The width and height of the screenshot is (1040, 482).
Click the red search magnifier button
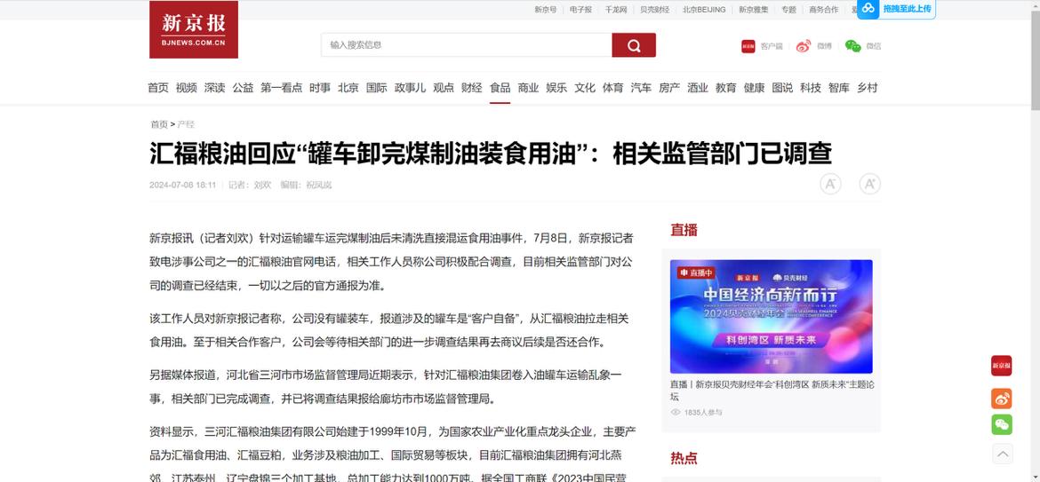click(634, 45)
